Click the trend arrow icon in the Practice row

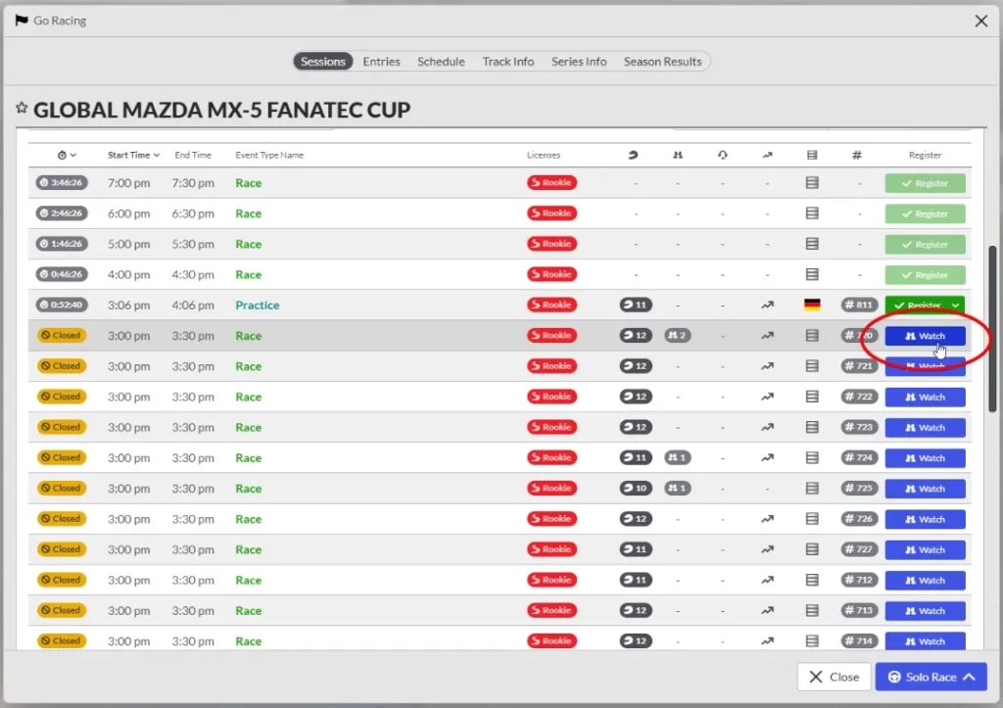767,306
